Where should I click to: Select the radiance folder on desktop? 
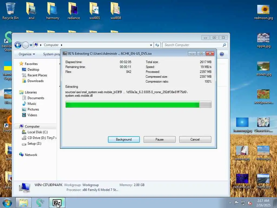(74, 11)
